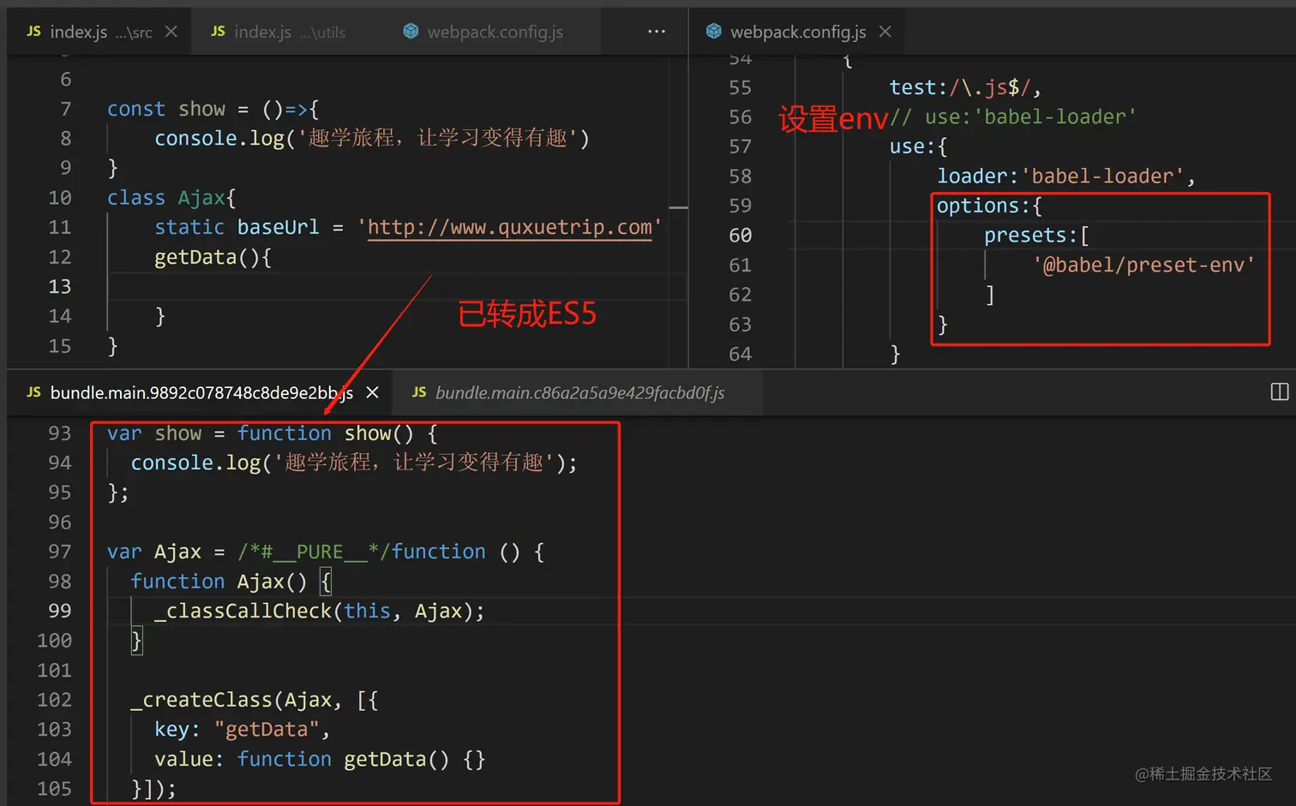Viewport: 1296px width, 806px height.
Task: Click line number 60 in webpack.config.js
Action: click(x=741, y=236)
